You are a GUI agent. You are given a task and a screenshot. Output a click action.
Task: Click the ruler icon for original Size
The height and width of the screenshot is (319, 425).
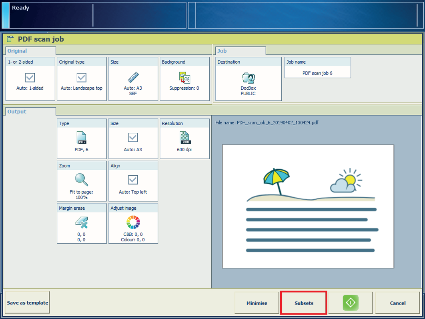(x=133, y=77)
